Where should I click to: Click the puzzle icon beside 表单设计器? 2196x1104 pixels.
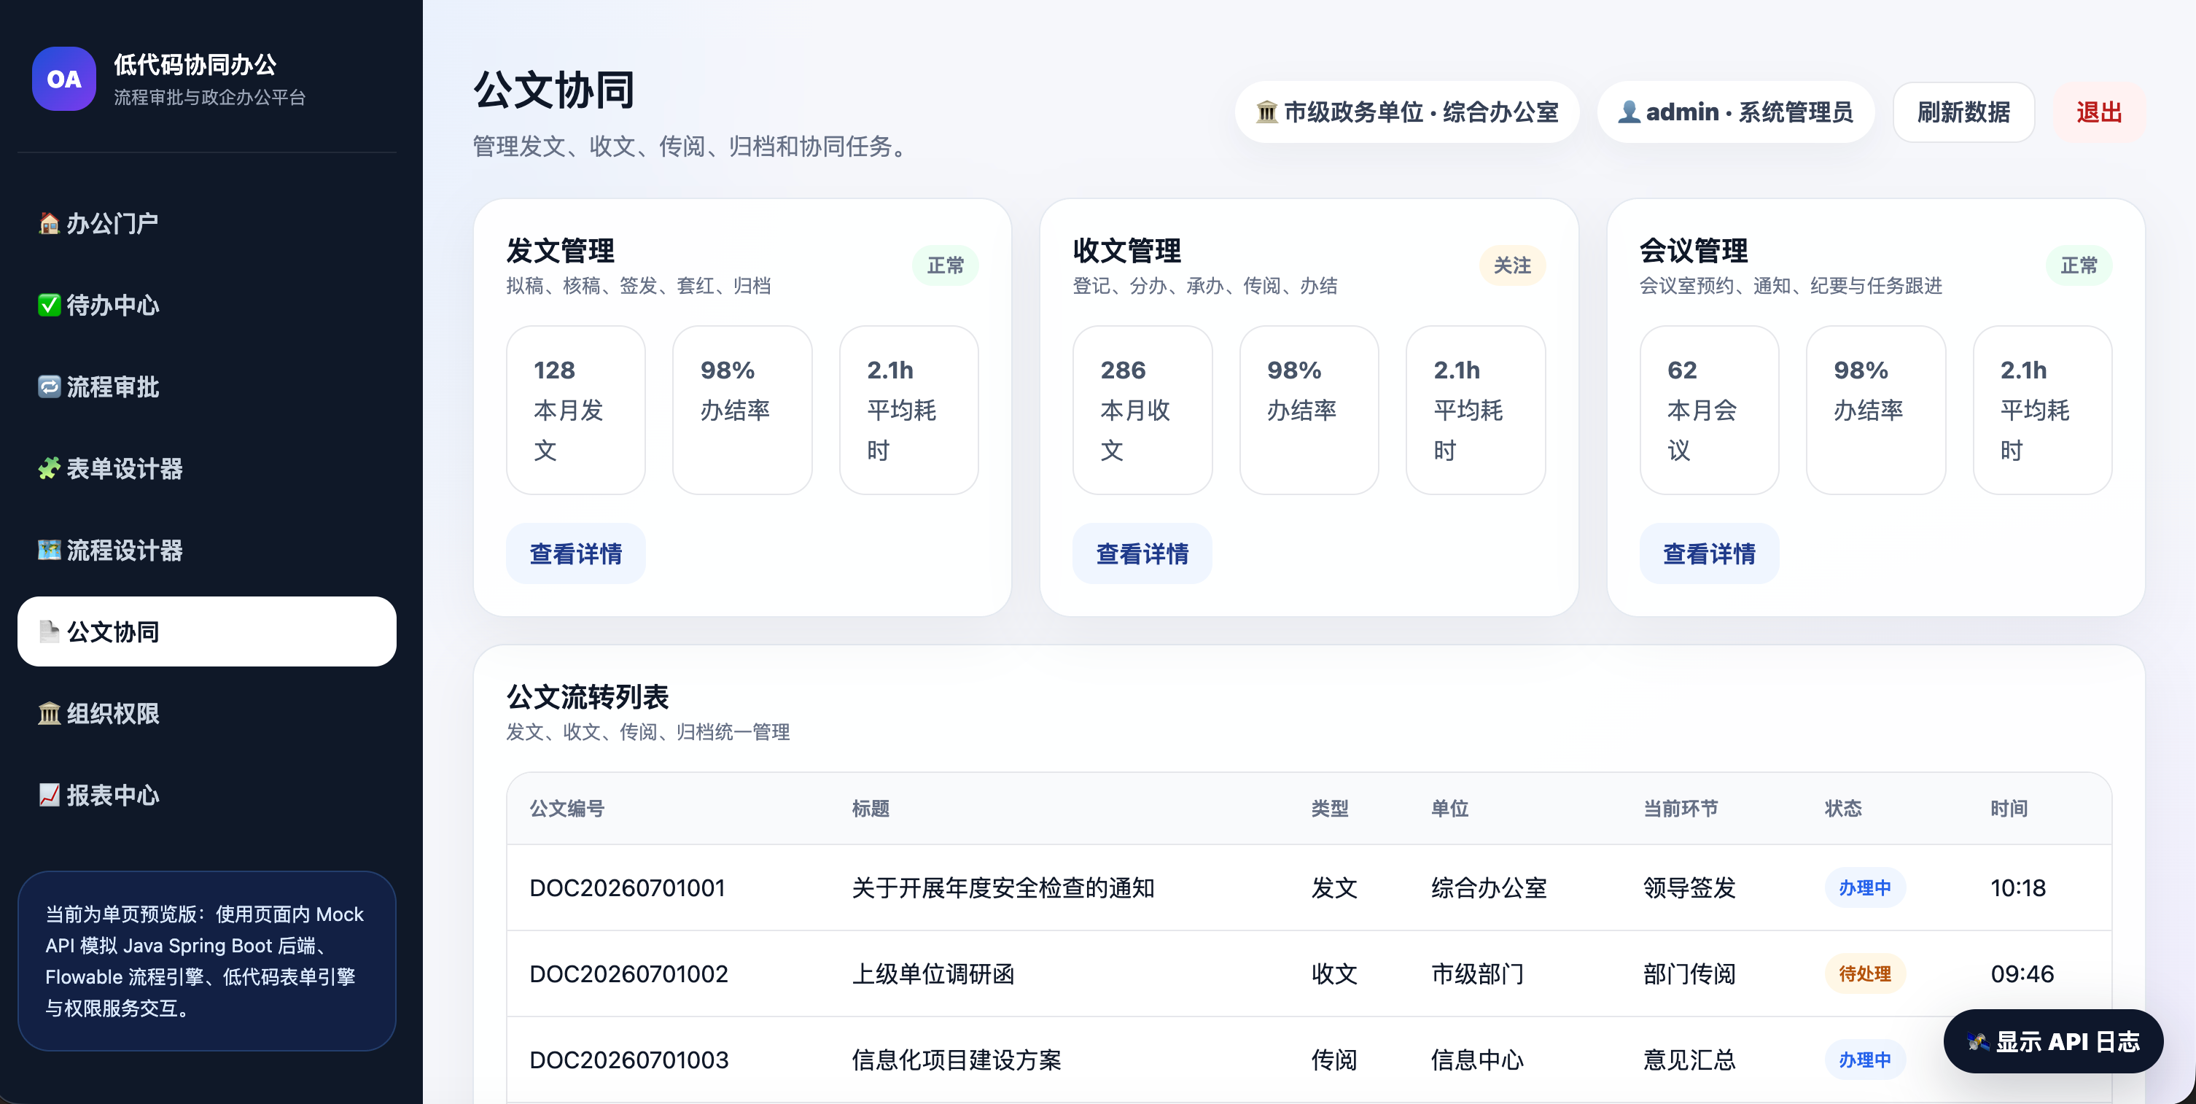pyautogui.click(x=50, y=469)
